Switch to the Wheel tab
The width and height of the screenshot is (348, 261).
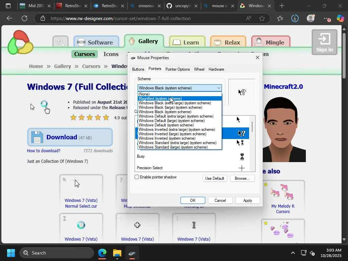pyautogui.click(x=199, y=69)
